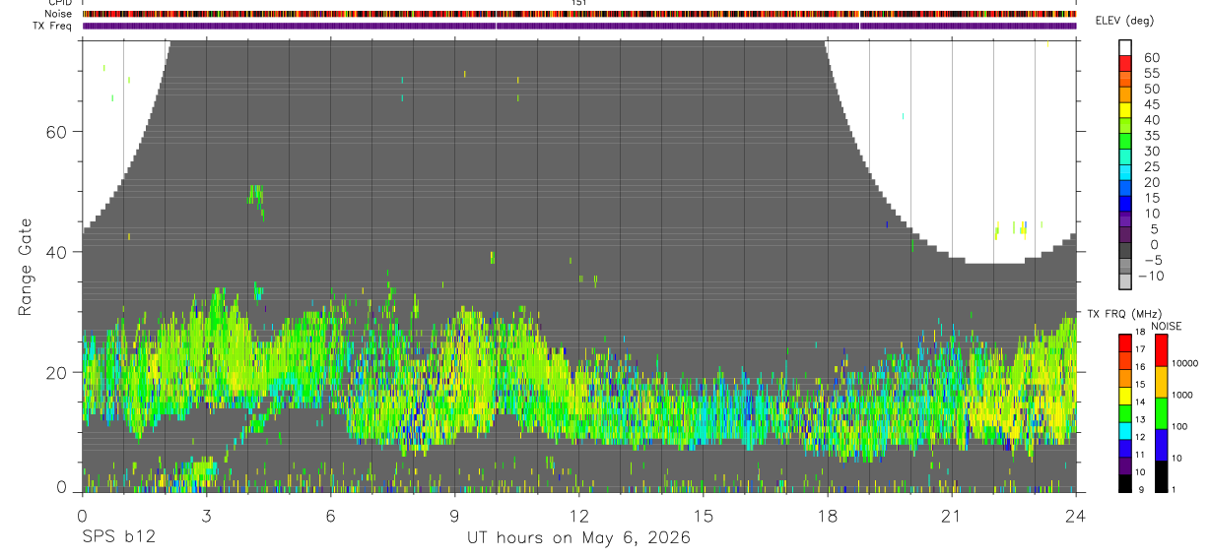Select 'UT hours on May 6, 2026' label

(x=578, y=538)
